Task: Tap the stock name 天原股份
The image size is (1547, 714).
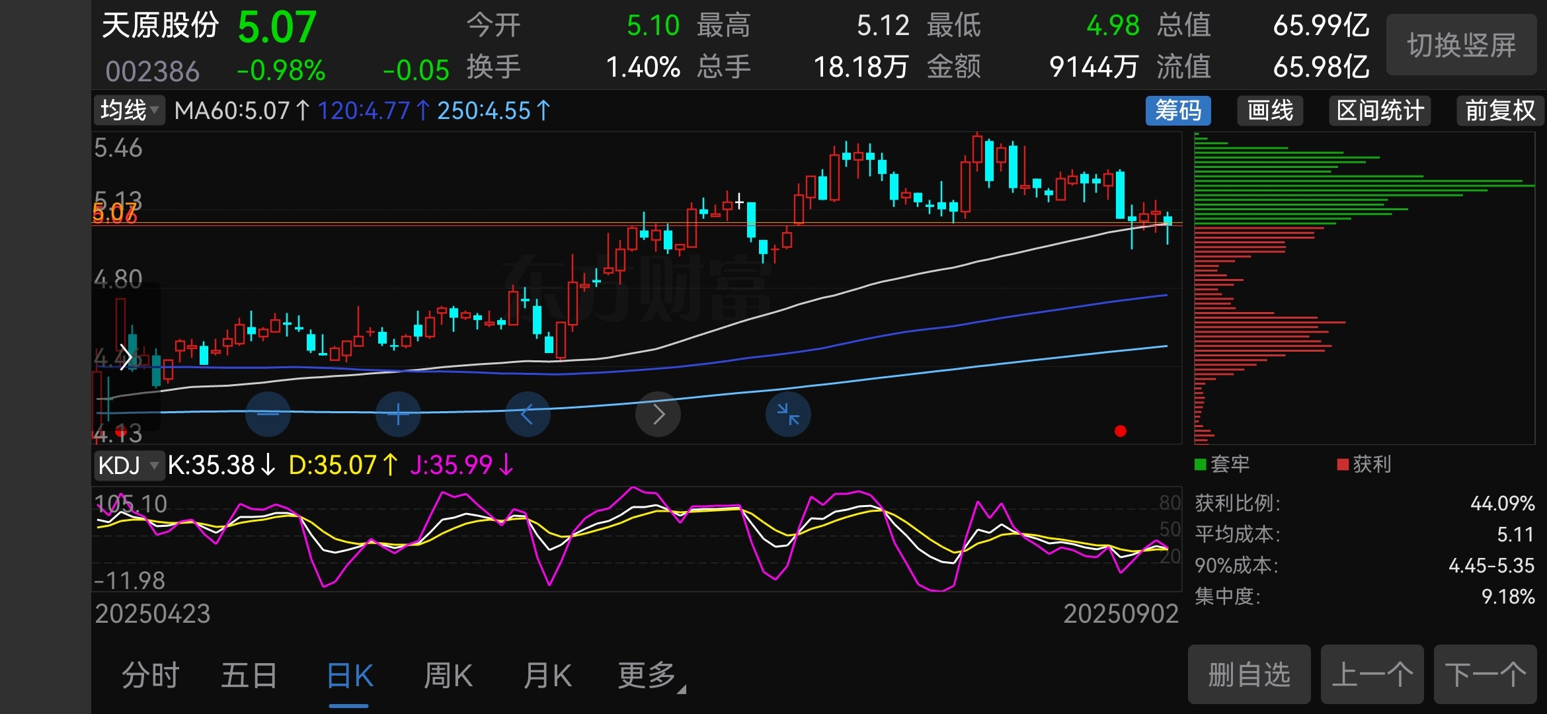Action: [x=160, y=26]
